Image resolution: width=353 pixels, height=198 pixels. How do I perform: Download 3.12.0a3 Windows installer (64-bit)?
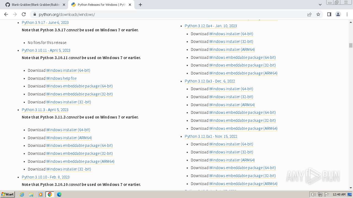[231, 89]
